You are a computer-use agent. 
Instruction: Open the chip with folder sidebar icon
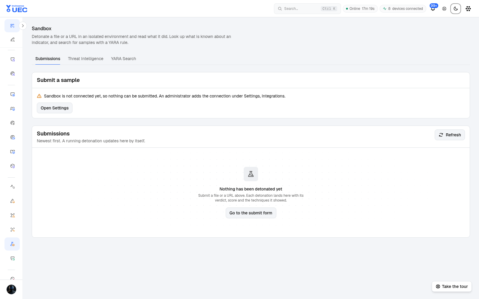click(x=12, y=138)
